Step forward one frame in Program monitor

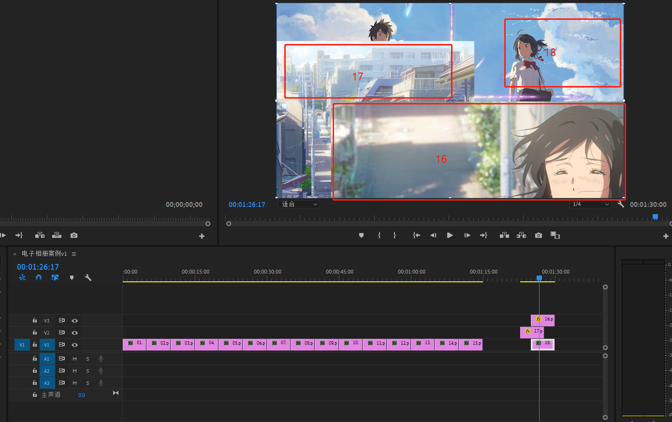pyautogui.click(x=467, y=235)
